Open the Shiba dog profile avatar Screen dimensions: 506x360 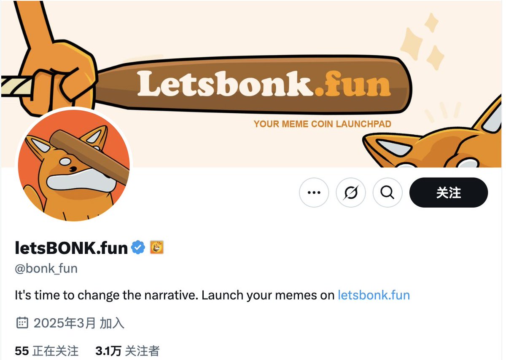74,165
